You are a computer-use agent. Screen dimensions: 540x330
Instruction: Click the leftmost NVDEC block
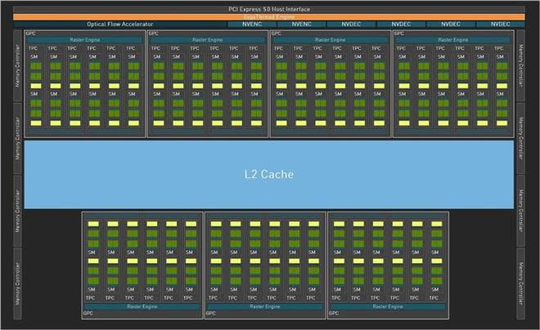[352, 25]
